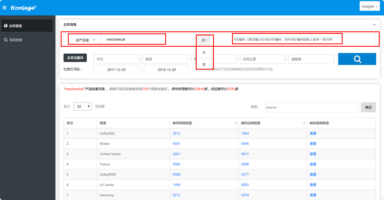
Task: Click 查看 link in India(MM) row
Action: (x=313, y=175)
